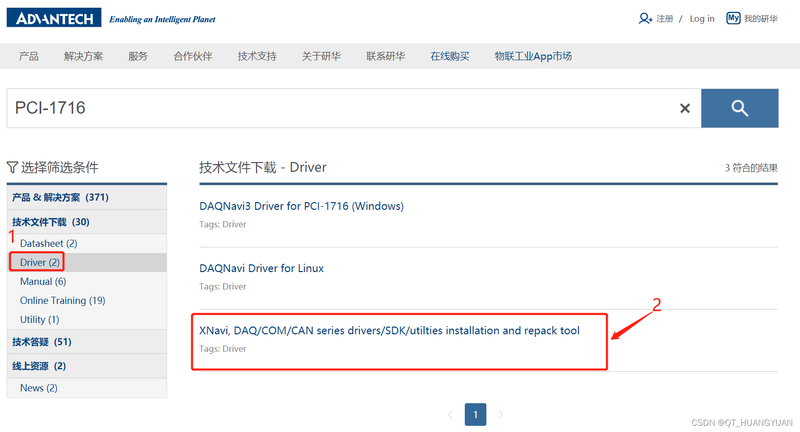Open the 服务 menu

pyautogui.click(x=138, y=56)
